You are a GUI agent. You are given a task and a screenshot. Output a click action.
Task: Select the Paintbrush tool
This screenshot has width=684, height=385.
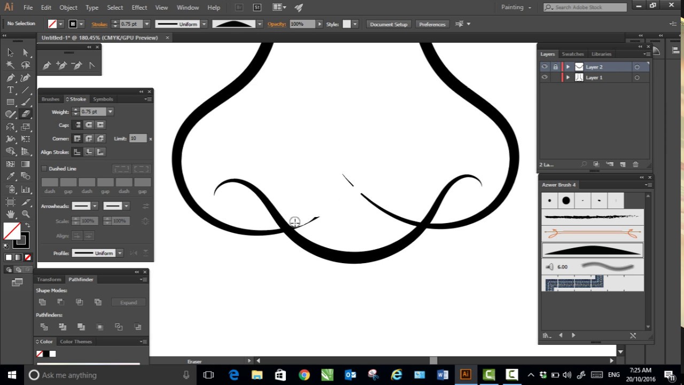click(x=26, y=102)
